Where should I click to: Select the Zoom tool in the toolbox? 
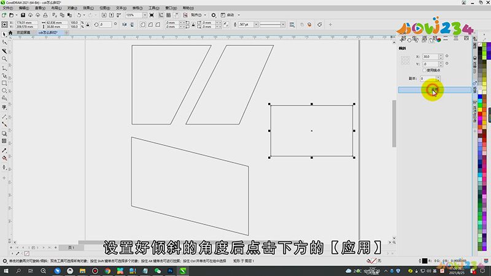pyautogui.click(x=4, y=59)
